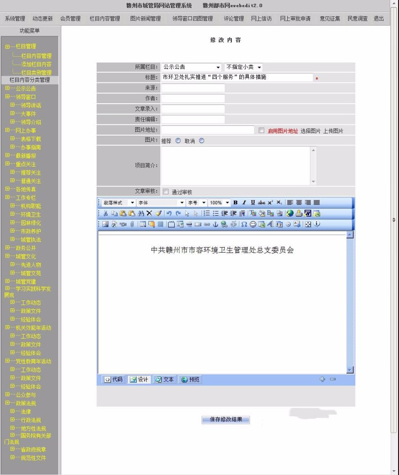The height and width of the screenshot is (475, 399).
Task: Insert a numbered list
Action: click(x=207, y=213)
